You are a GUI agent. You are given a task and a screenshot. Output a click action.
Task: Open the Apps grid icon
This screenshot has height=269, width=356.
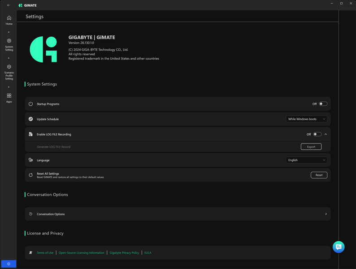click(x=9, y=98)
